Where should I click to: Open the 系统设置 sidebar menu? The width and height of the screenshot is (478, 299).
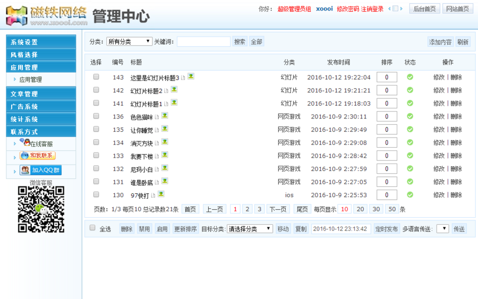tap(41, 42)
